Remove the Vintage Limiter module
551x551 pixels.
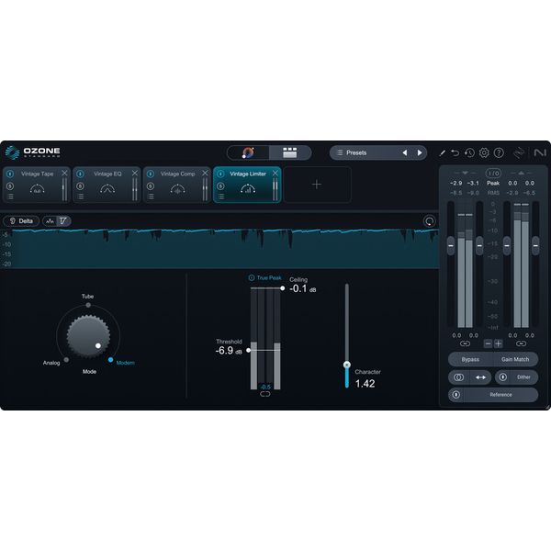coord(275,173)
